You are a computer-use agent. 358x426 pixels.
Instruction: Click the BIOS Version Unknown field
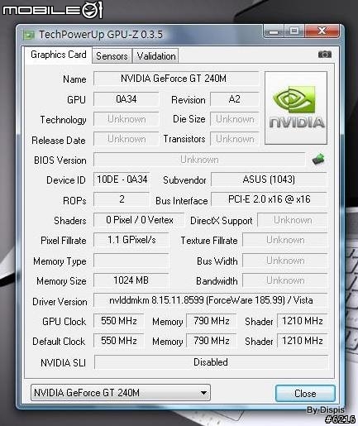pyautogui.click(x=199, y=160)
